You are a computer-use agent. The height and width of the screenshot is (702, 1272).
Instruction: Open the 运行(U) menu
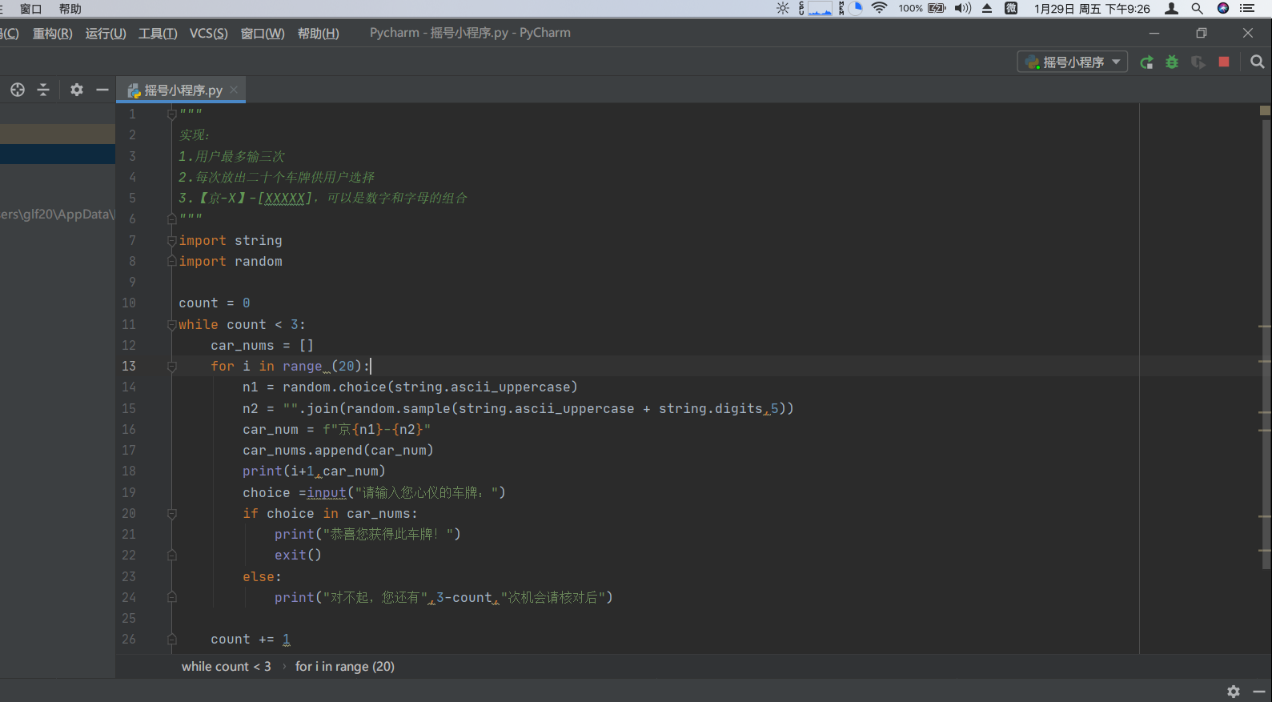coord(106,33)
